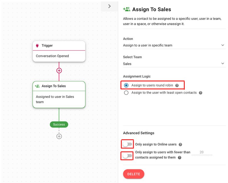228x183 pixels.
Task: Select Assign to user with least open contacts
Action: [126, 93]
